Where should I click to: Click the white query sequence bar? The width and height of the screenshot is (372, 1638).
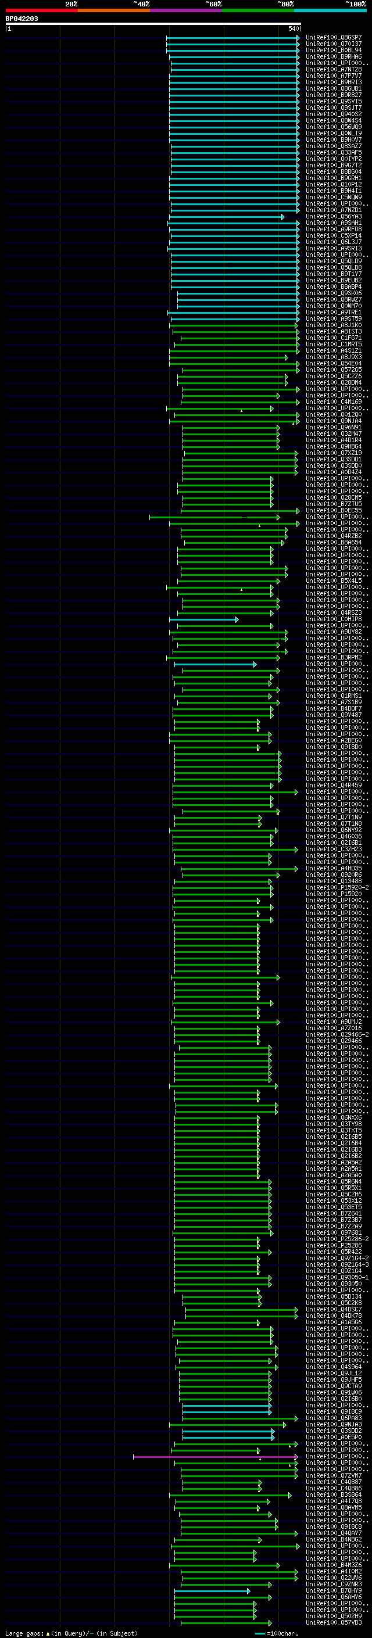click(153, 23)
